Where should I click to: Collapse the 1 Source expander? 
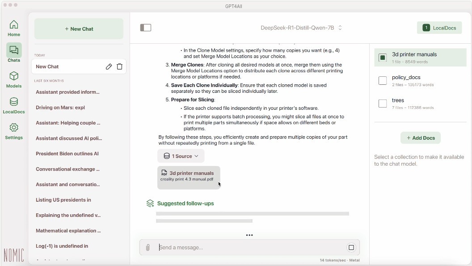(x=181, y=156)
